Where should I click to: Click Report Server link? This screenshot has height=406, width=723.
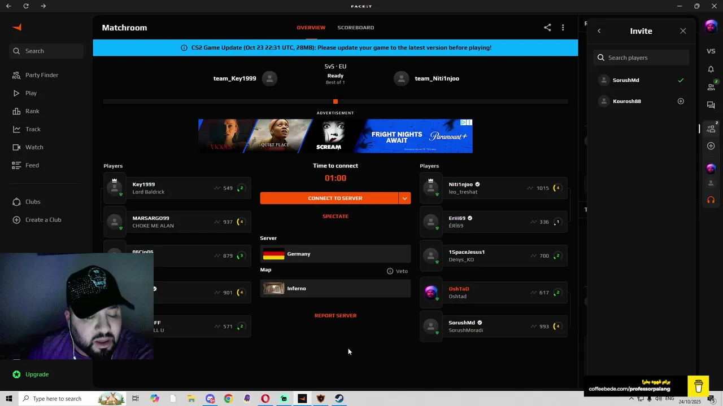click(x=336, y=316)
